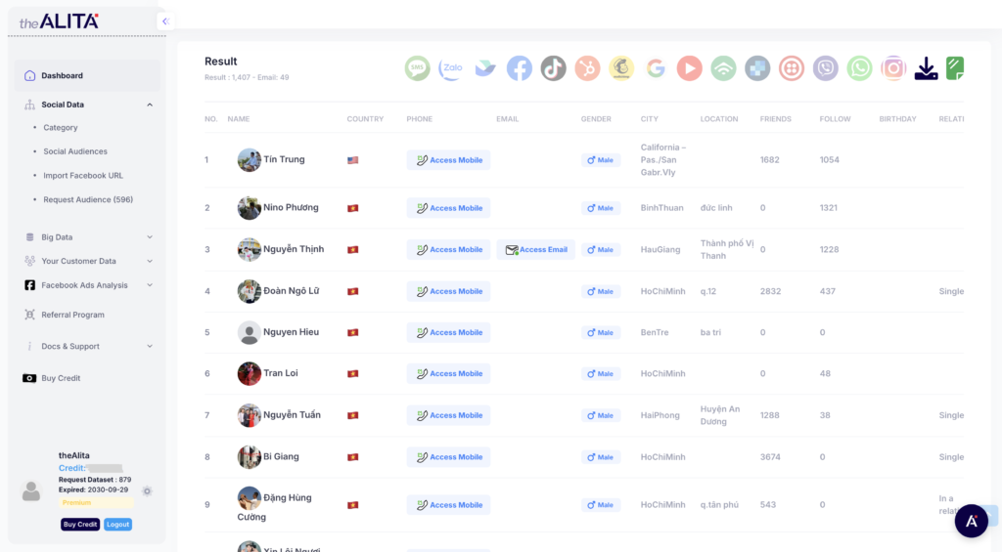
Task: Click the WhatsApp icon
Action: click(x=859, y=67)
